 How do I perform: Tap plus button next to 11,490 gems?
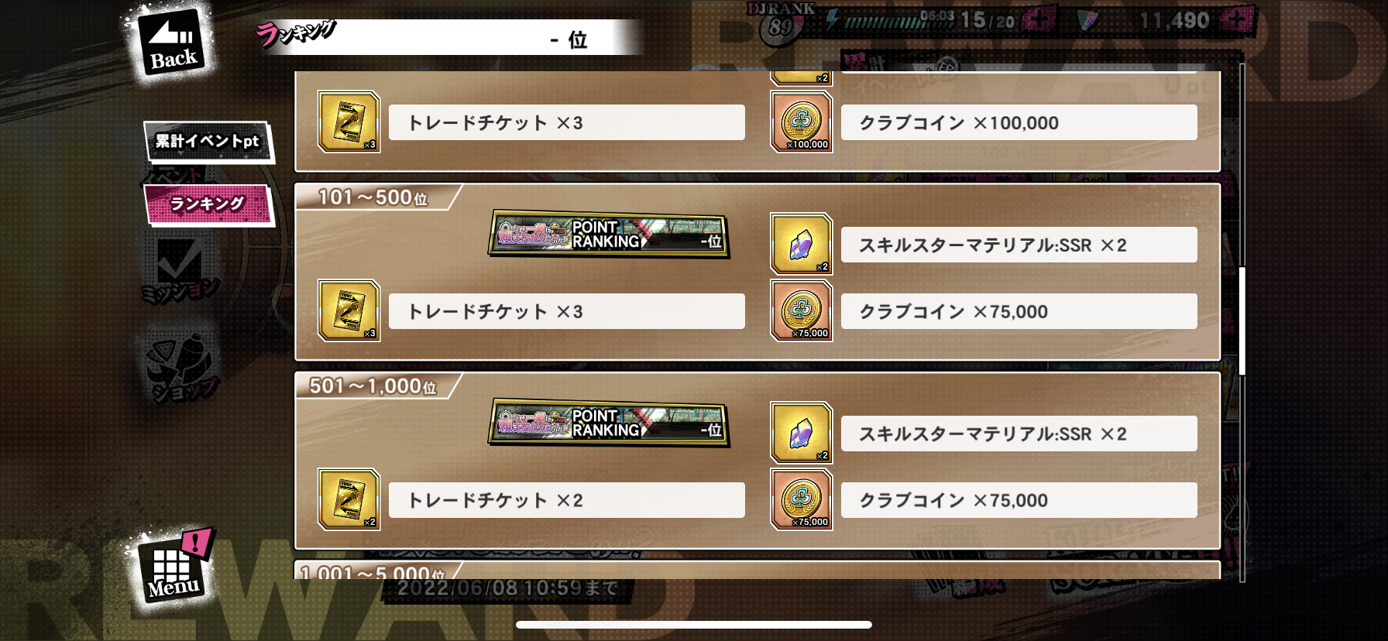point(1238,20)
